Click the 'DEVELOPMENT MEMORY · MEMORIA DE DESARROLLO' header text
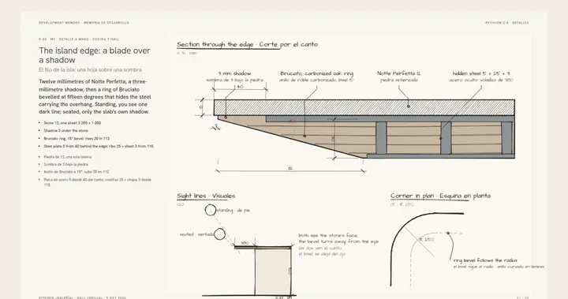 (84, 23)
